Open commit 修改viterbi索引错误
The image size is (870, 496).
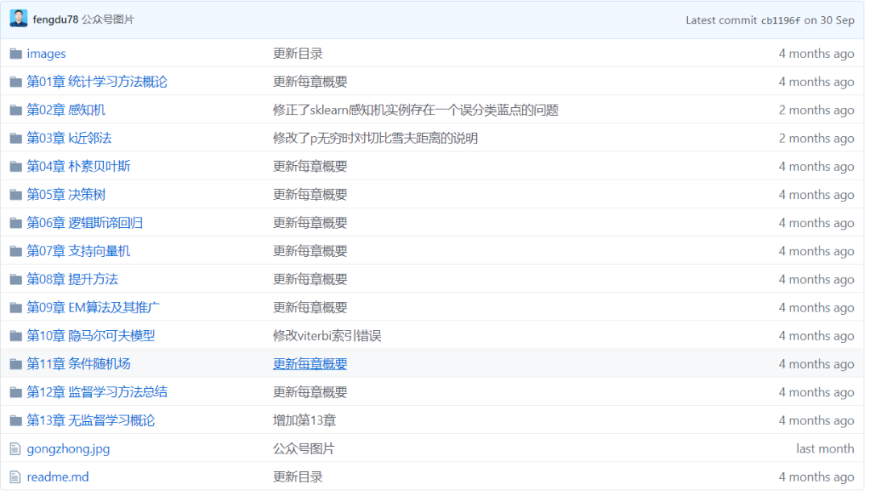coord(327,337)
